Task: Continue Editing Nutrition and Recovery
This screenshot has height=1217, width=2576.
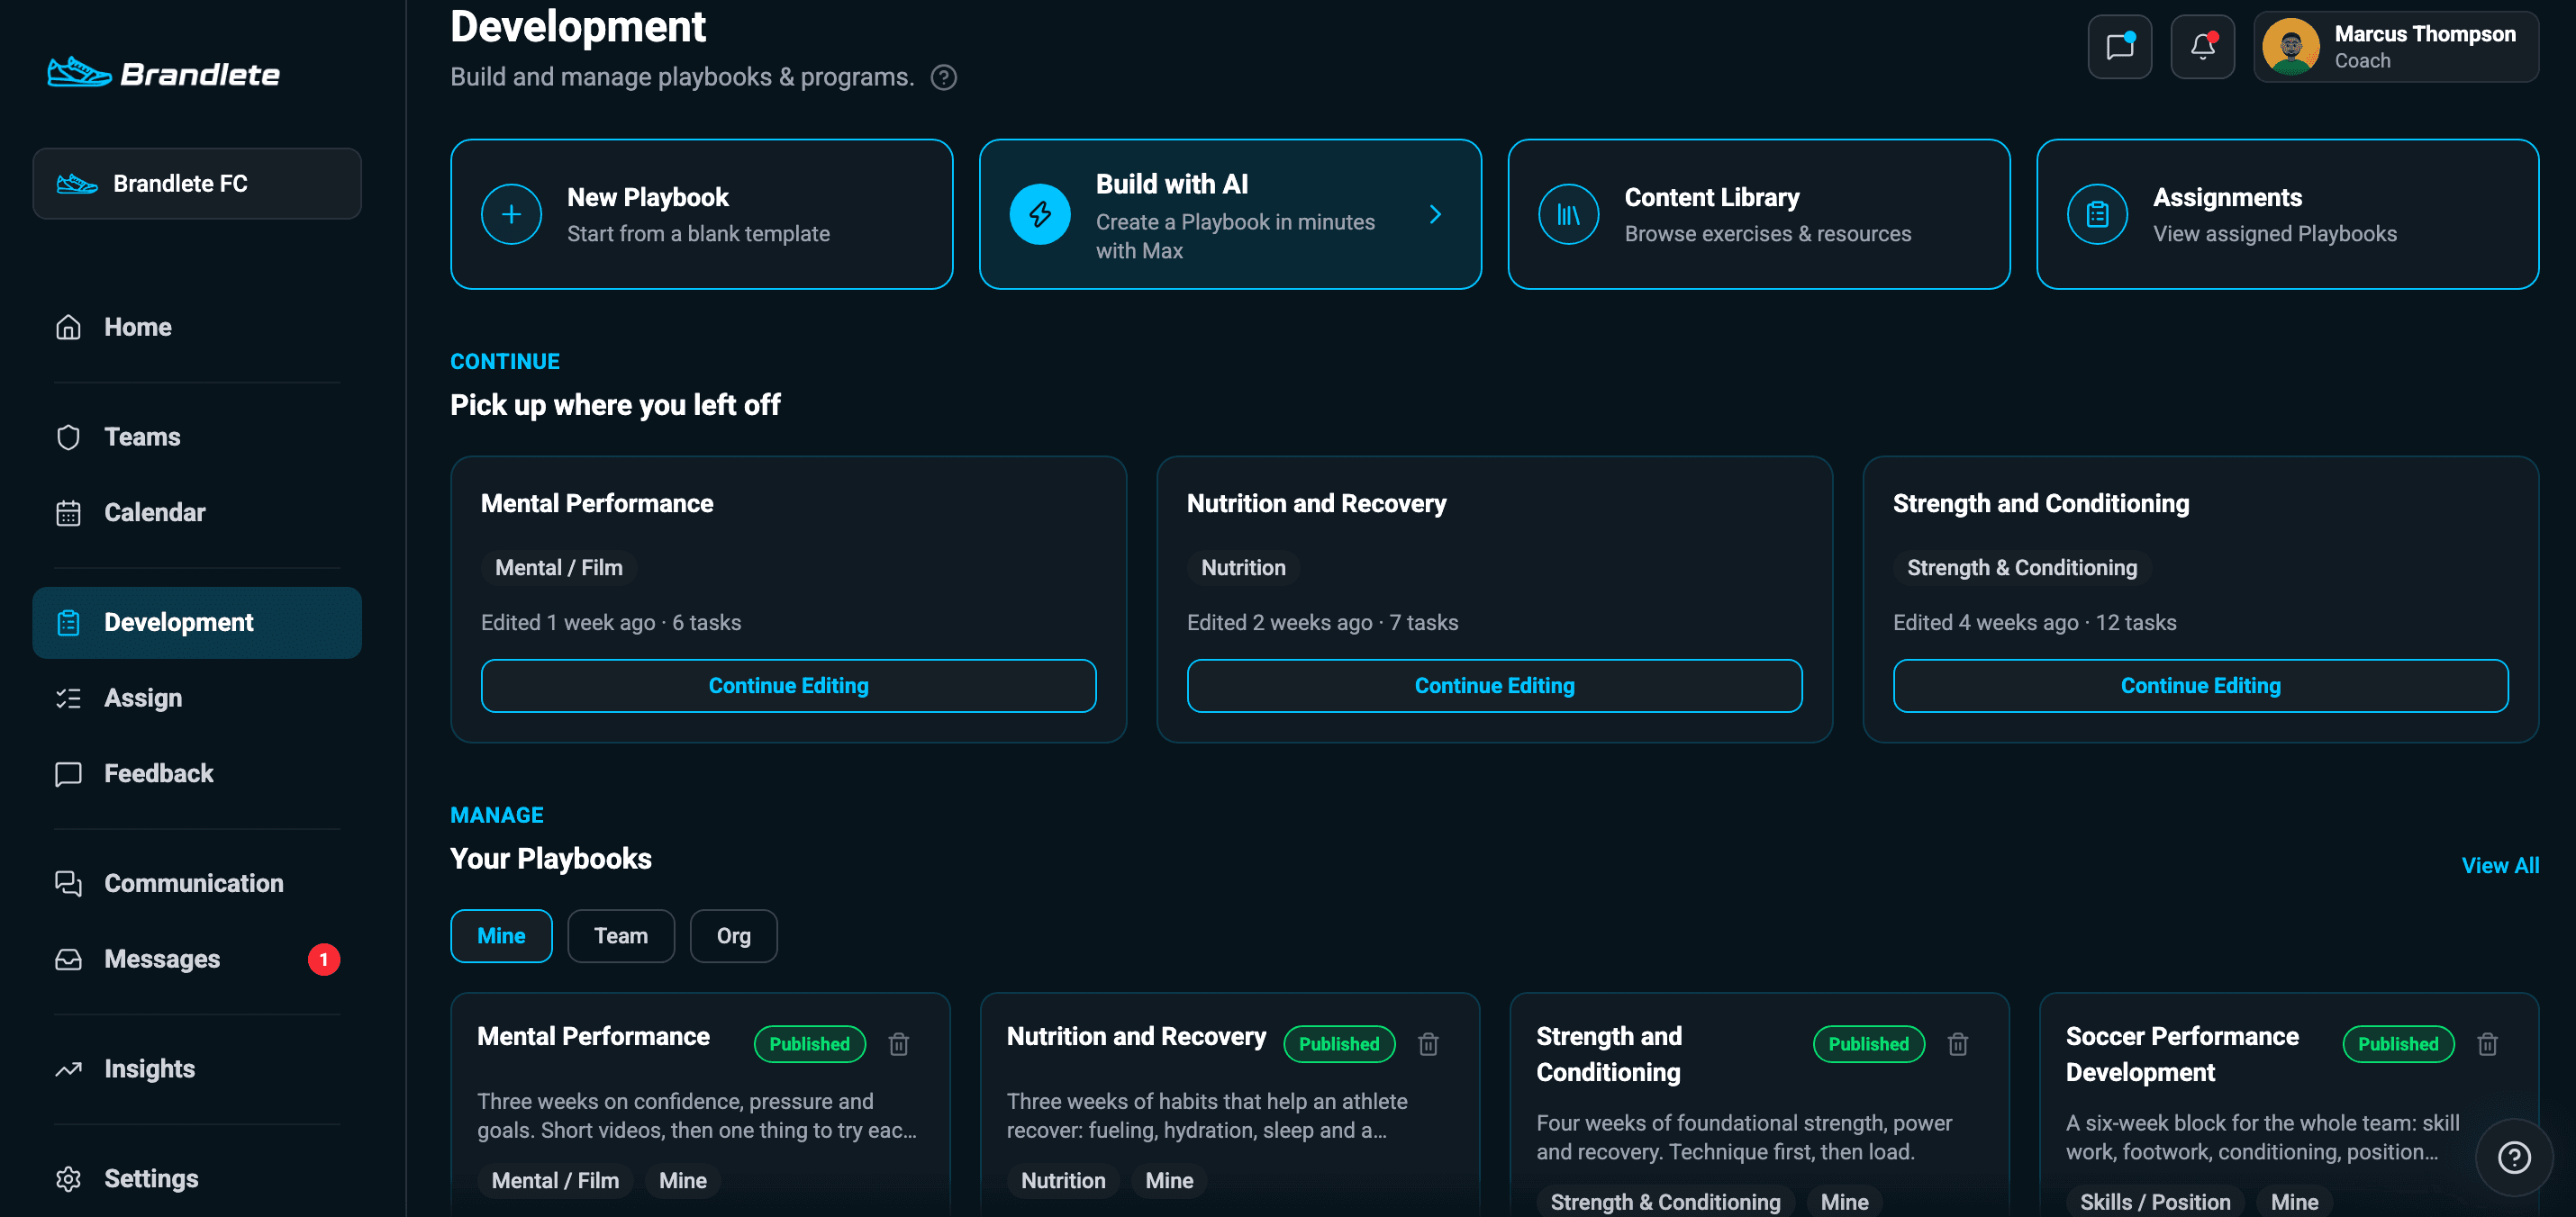Action: [1494, 685]
